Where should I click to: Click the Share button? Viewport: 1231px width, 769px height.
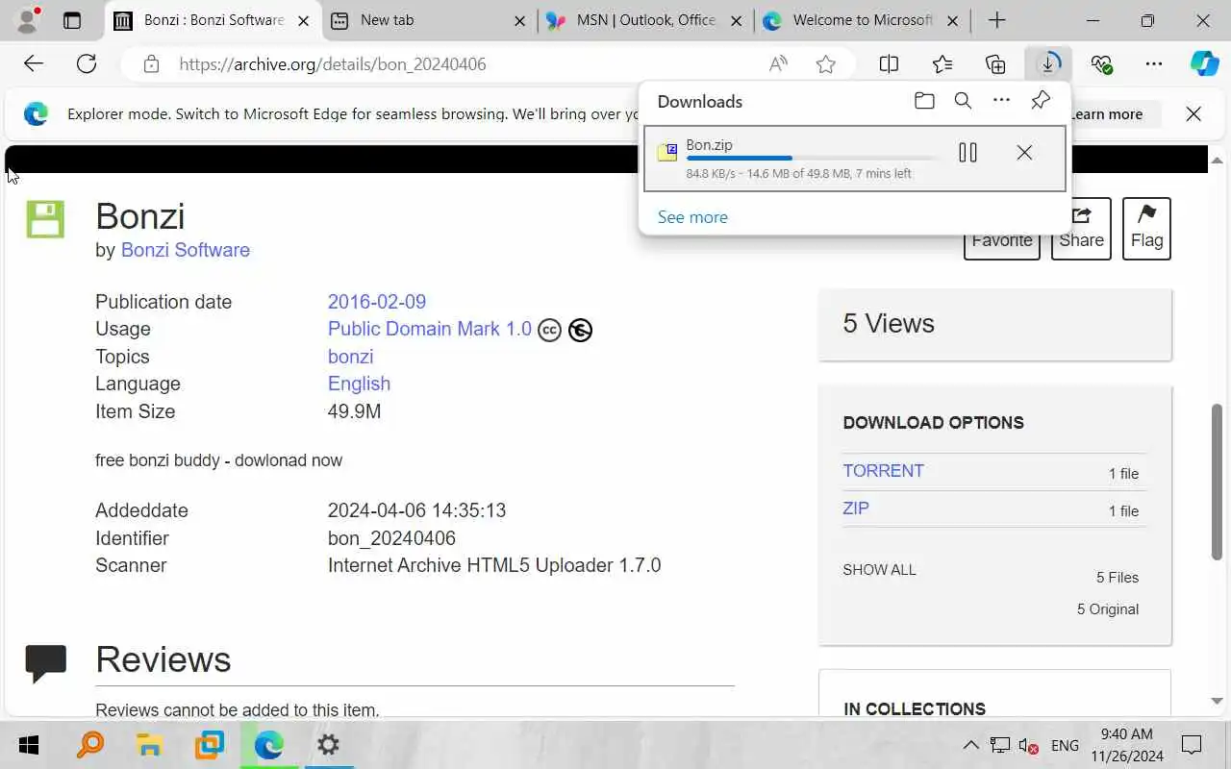1081,229
